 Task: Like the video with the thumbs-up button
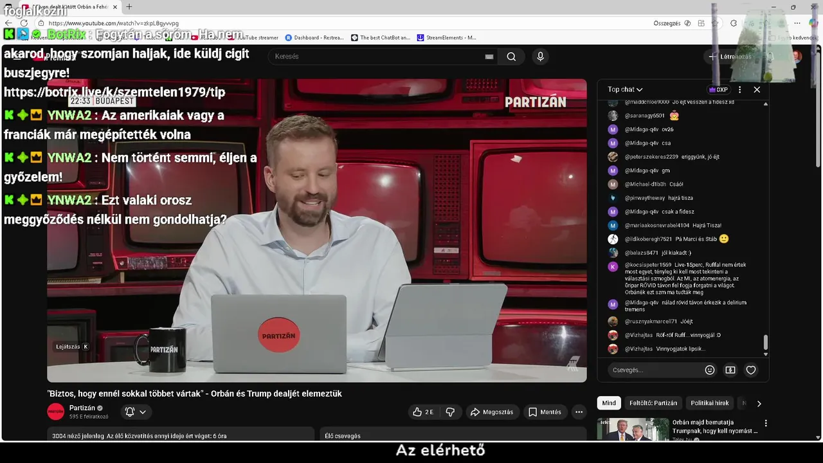click(x=422, y=412)
